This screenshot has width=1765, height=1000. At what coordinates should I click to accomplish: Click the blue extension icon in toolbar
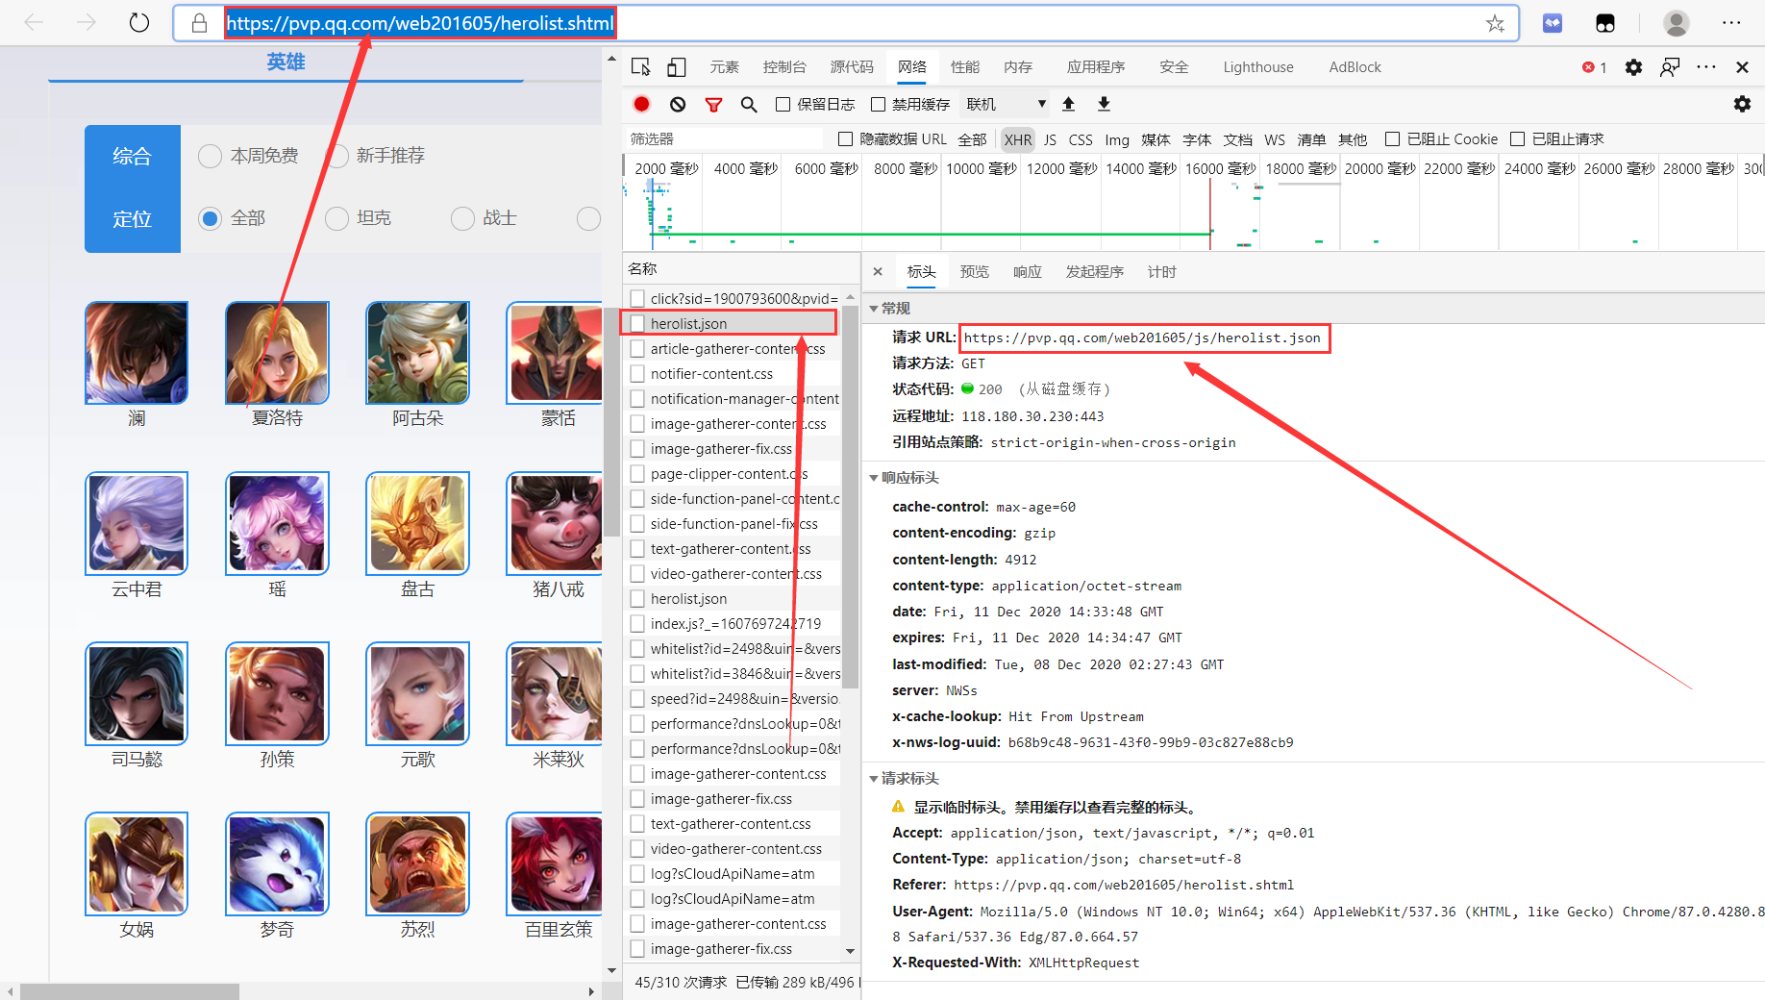click(1553, 23)
